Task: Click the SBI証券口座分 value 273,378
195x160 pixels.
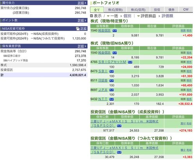Action: (x=80, y=56)
